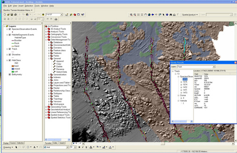237x153 pixels.
Task: Toggle HabitatSegments Events layer checkbox
Action: [10, 35]
